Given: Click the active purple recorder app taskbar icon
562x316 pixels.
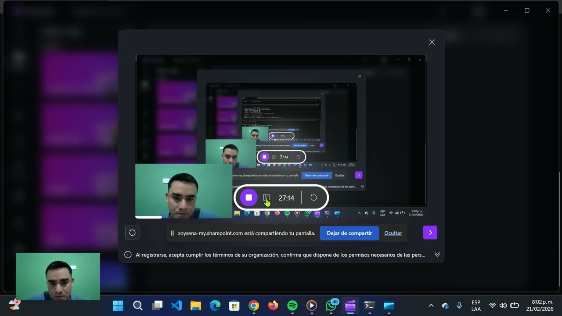Looking at the screenshot, I should click(350, 305).
